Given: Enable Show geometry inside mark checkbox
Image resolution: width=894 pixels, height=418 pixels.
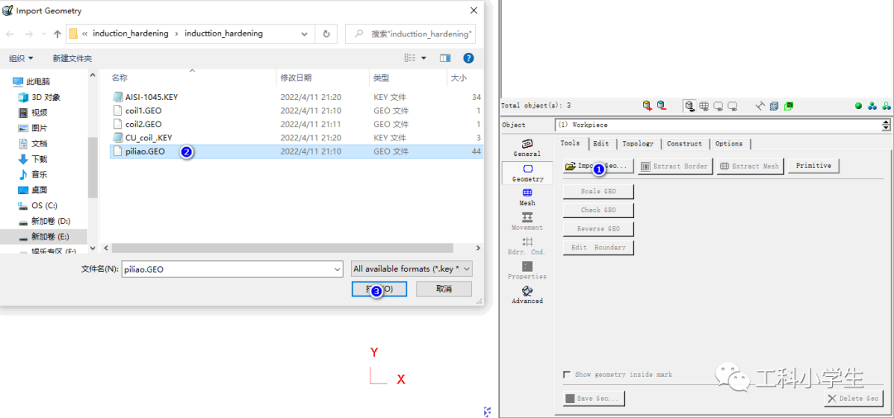Looking at the screenshot, I should pos(567,374).
